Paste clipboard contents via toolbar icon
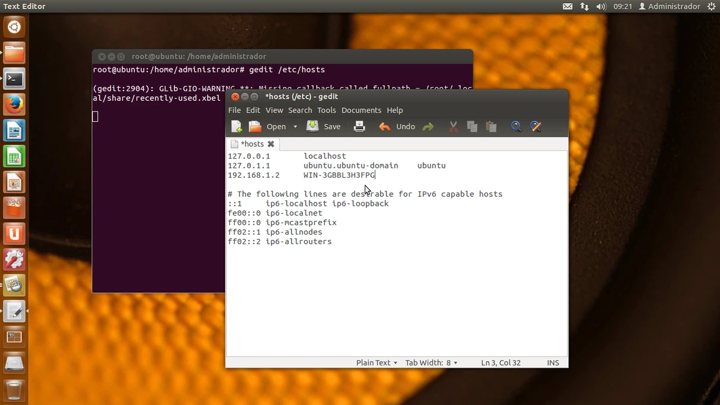The image size is (720, 405). pyautogui.click(x=491, y=126)
